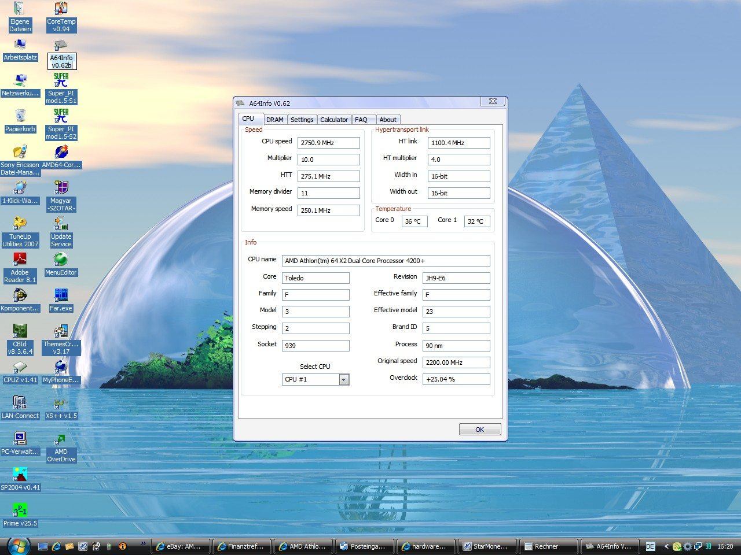Select the CPUZ v1.41 desktop icon
Image resolution: width=741 pixels, height=555 pixels.
pos(20,372)
